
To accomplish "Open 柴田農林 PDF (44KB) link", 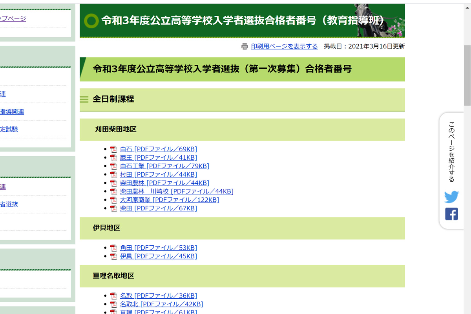I will click(x=164, y=183).
